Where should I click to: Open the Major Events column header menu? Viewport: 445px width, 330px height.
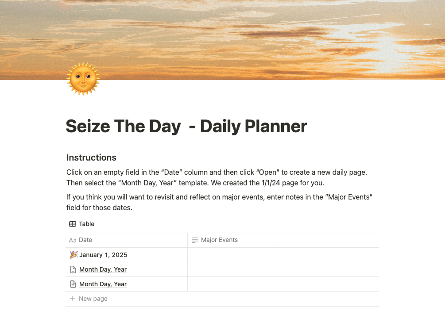pos(219,240)
